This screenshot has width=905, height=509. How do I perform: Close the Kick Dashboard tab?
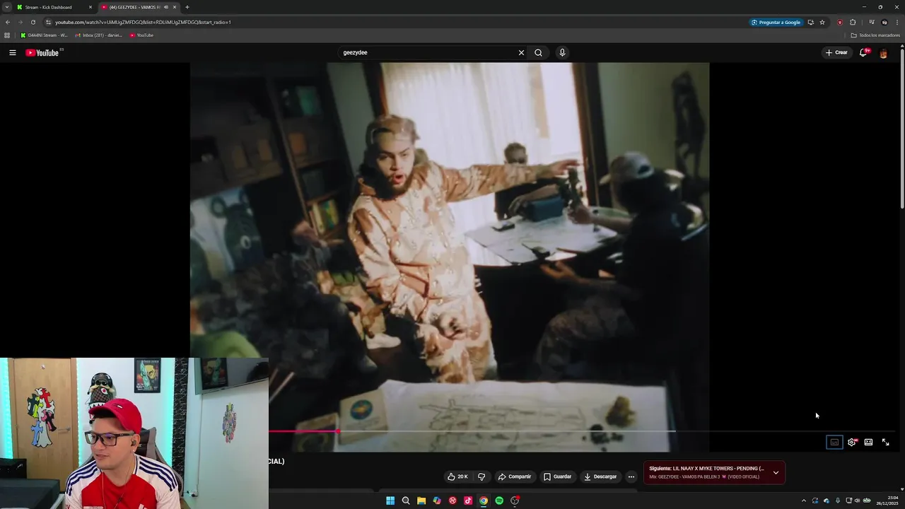tap(90, 7)
